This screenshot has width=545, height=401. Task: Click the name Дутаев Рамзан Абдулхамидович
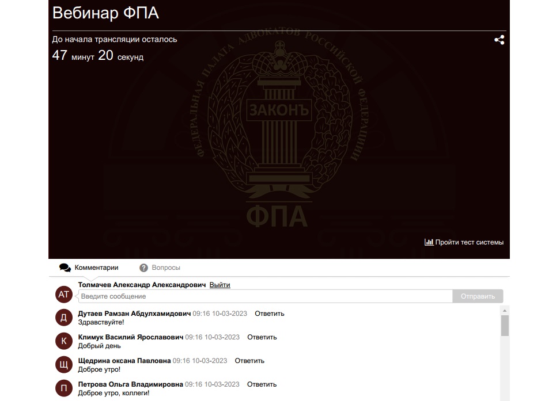click(x=134, y=314)
